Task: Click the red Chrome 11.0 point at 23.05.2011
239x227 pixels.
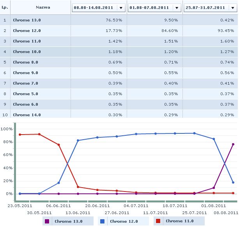Action: pyautogui.click(x=20, y=135)
